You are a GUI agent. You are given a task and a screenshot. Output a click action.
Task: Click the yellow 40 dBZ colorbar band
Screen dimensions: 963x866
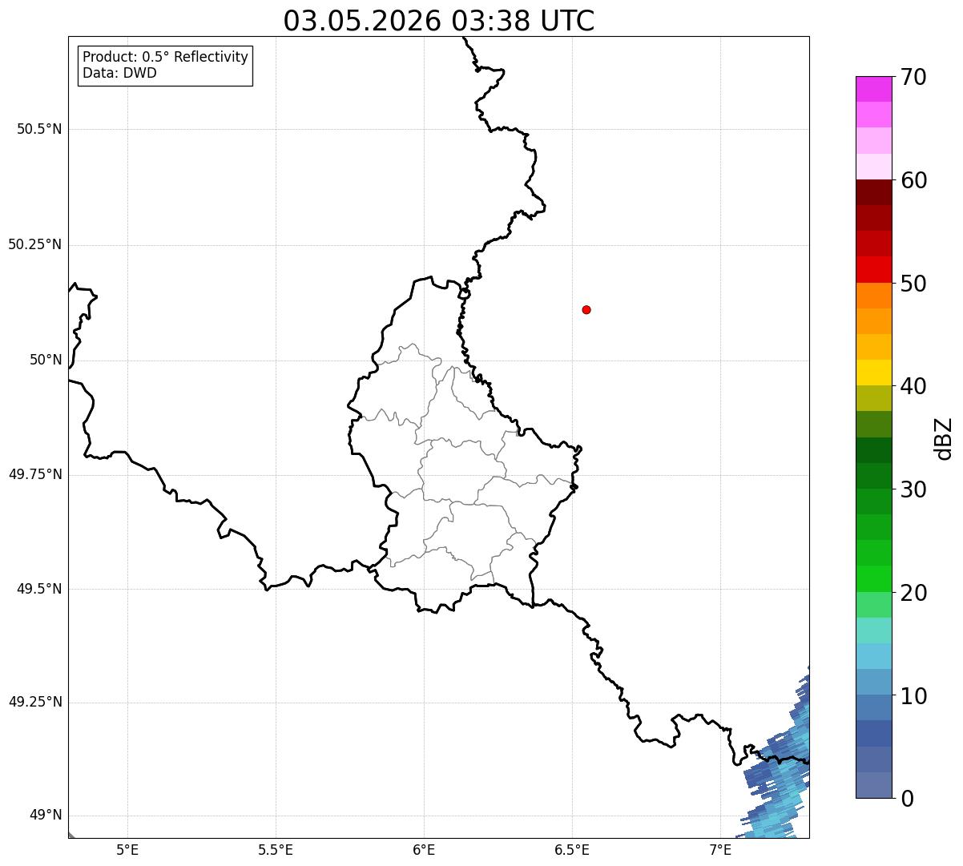pyautogui.click(x=873, y=373)
